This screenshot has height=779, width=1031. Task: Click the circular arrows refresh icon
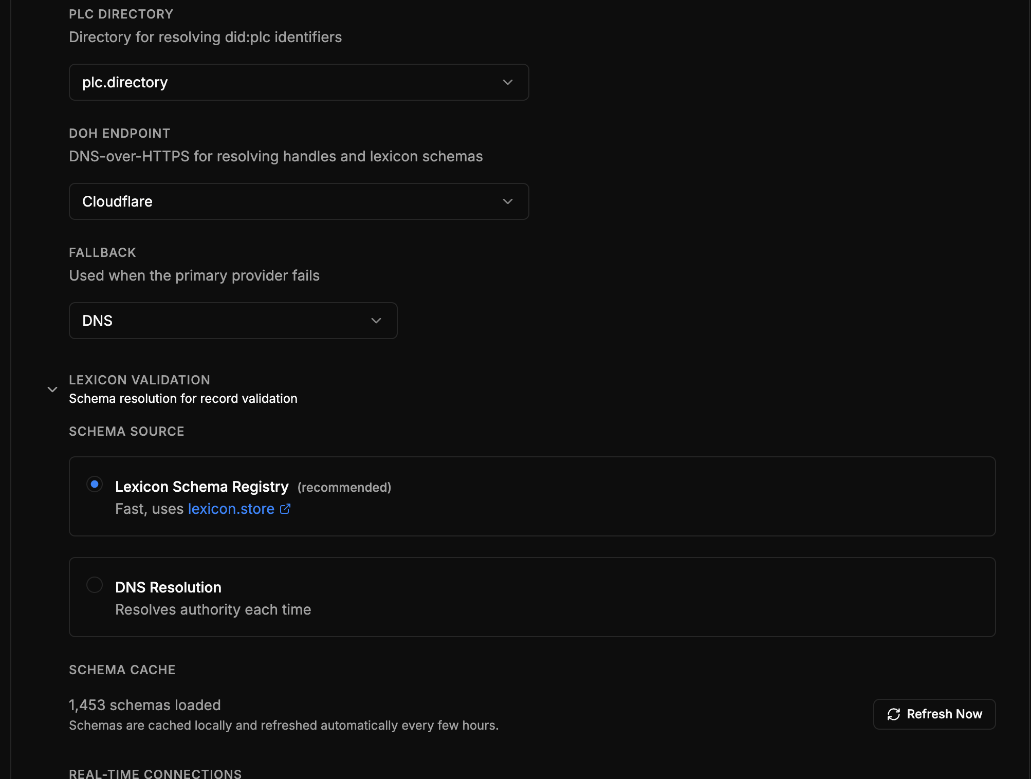[x=894, y=714]
